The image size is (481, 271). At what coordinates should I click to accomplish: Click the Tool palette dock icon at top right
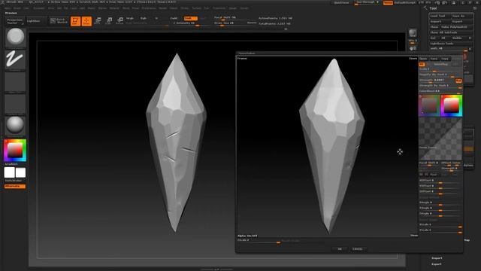coord(475,8)
